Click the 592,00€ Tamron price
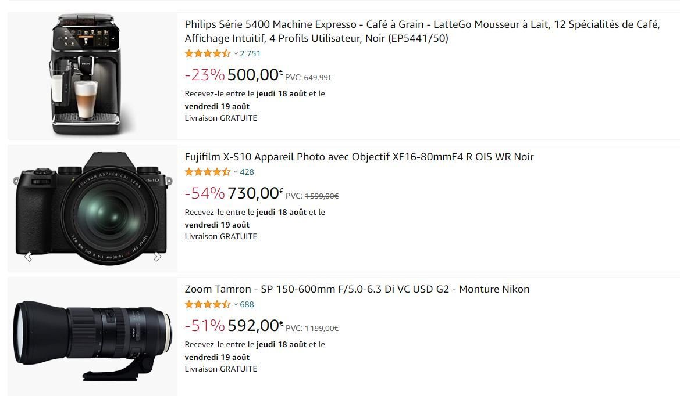This screenshot has height=396, width=680. coord(255,326)
